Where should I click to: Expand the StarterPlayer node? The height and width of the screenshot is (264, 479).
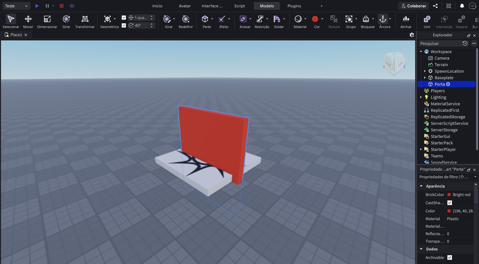(x=421, y=149)
